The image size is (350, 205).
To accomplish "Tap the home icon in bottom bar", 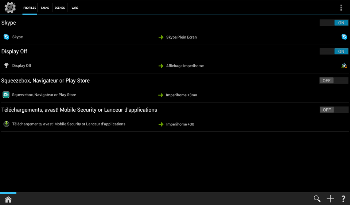I will pos(8,200).
